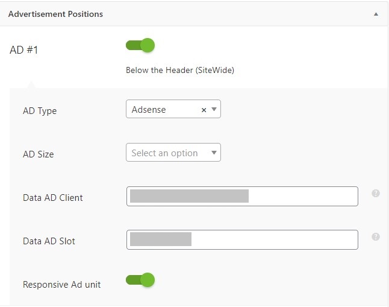The height and width of the screenshot is (307, 389).
Task: Focus the Data AD Client text field
Action: click(x=242, y=196)
